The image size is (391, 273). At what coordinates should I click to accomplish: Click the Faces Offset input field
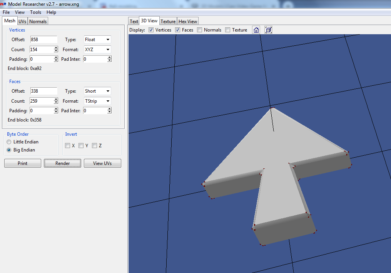coord(43,91)
